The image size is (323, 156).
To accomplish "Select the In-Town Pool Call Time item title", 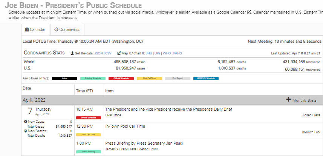I will point(125,126).
